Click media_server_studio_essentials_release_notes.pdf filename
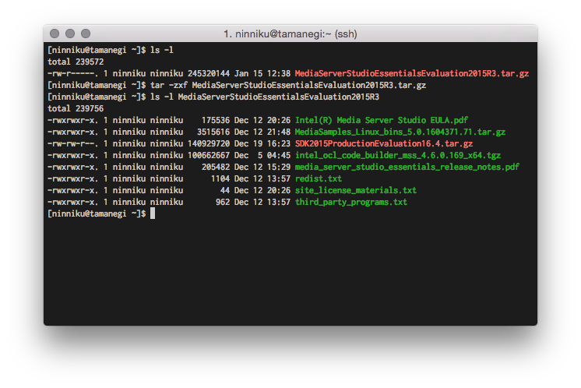Image resolution: width=581 pixels, height=388 pixels. coord(407,167)
